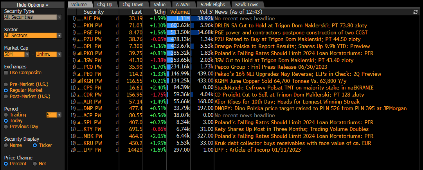Open Orange Polska to Report Results headline
423x170 pixels.
(292, 47)
